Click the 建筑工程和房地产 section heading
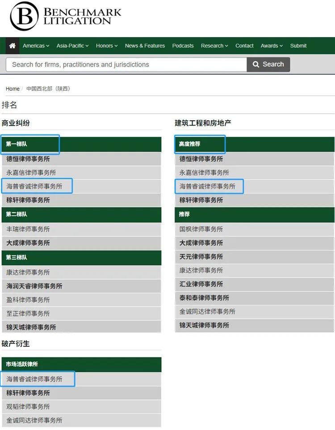The width and height of the screenshot is (335, 430). (x=203, y=123)
